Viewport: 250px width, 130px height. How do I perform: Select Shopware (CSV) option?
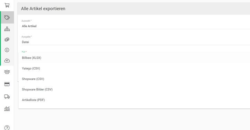(x=134, y=79)
